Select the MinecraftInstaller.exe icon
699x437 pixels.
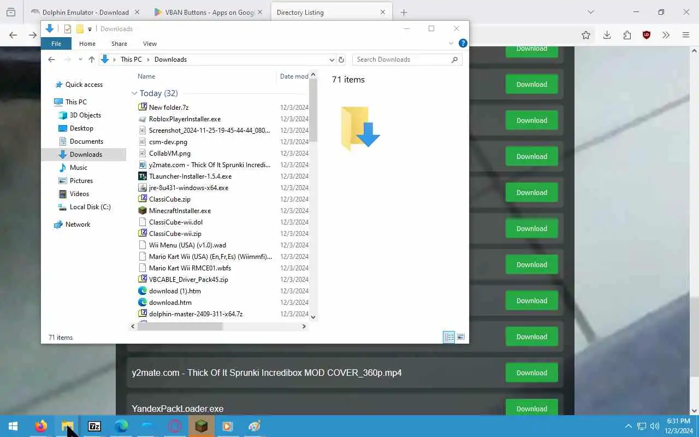pos(143,210)
